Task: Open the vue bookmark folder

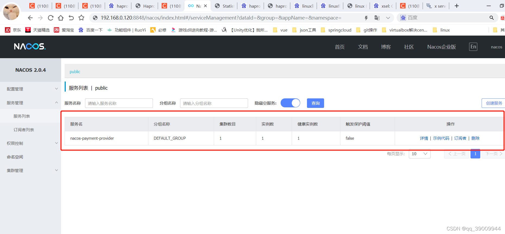Action: 280,30
